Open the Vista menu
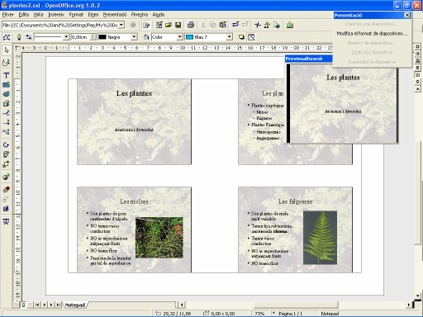This screenshot has height=317, width=423. 38,15
